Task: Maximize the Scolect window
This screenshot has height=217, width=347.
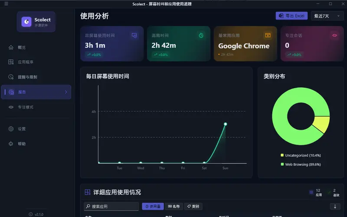Action: (331, 4)
